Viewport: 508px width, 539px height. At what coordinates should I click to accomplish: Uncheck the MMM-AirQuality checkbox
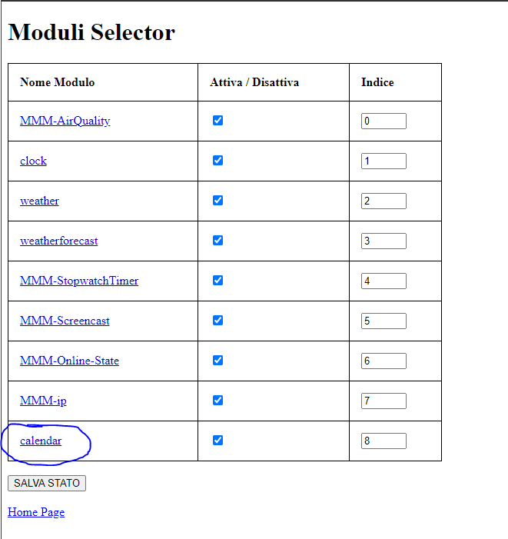pos(217,120)
